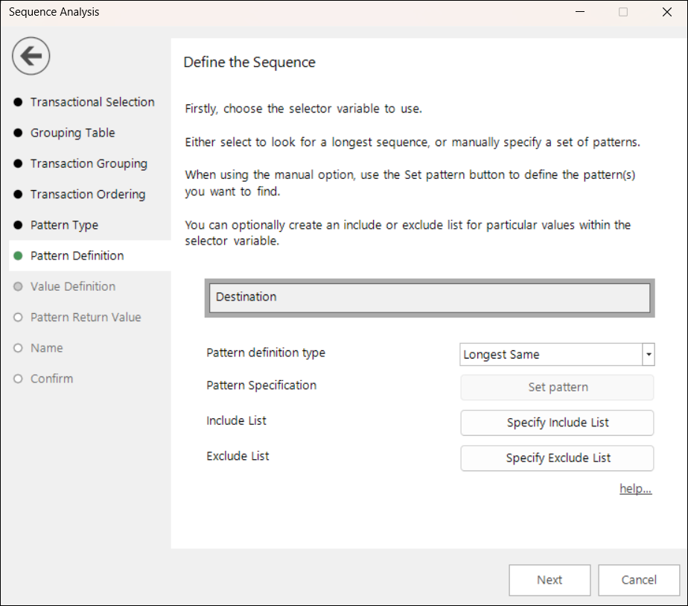Click the Pattern Specification label
This screenshot has height=606, width=688.
(x=261, y=385)
